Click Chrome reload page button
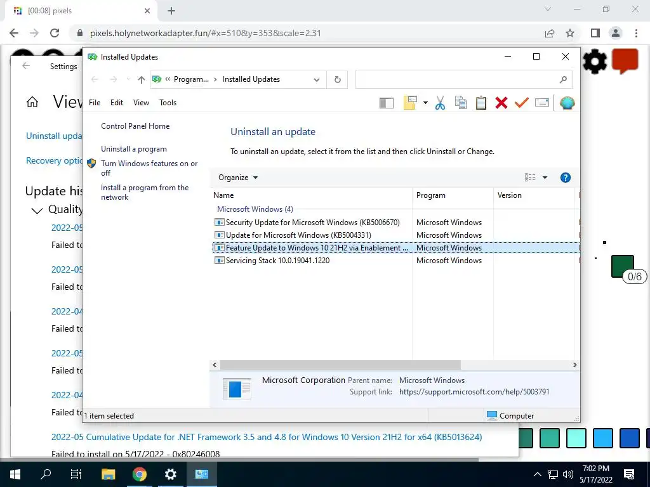This screenshot has width=650, height=487. click(x=55, y=33)
